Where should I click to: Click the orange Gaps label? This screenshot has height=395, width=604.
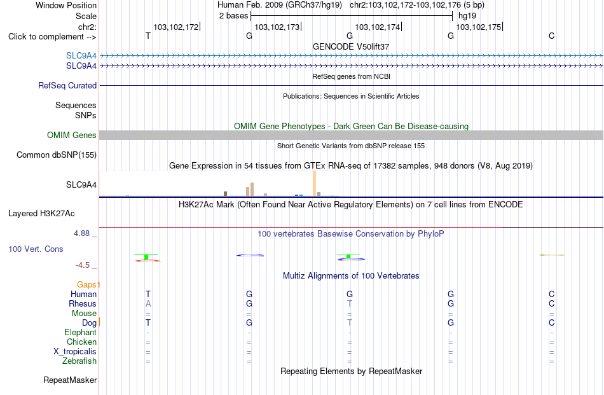pos(86,284)
